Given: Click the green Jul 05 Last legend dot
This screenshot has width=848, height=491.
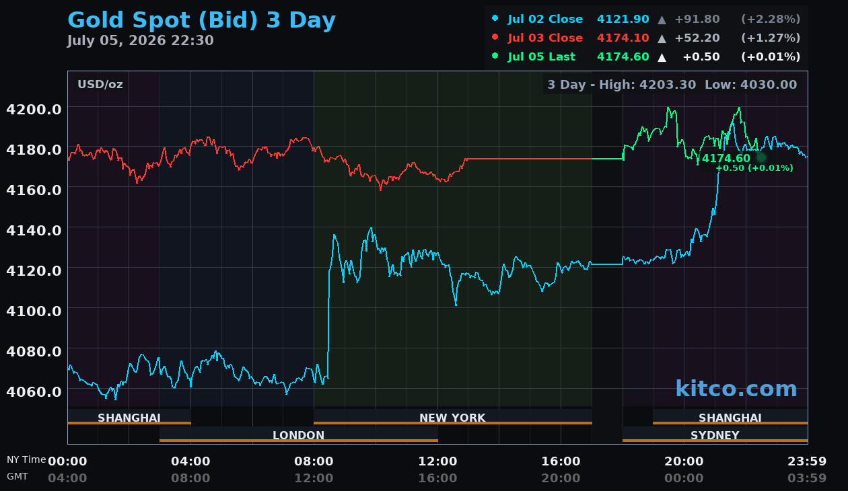Looking at the screenshot, I should click(495, 56).
